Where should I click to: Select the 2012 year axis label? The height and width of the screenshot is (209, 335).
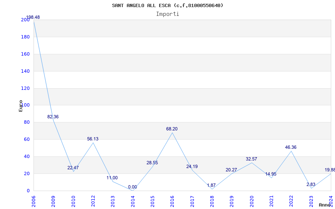[93, 201]
